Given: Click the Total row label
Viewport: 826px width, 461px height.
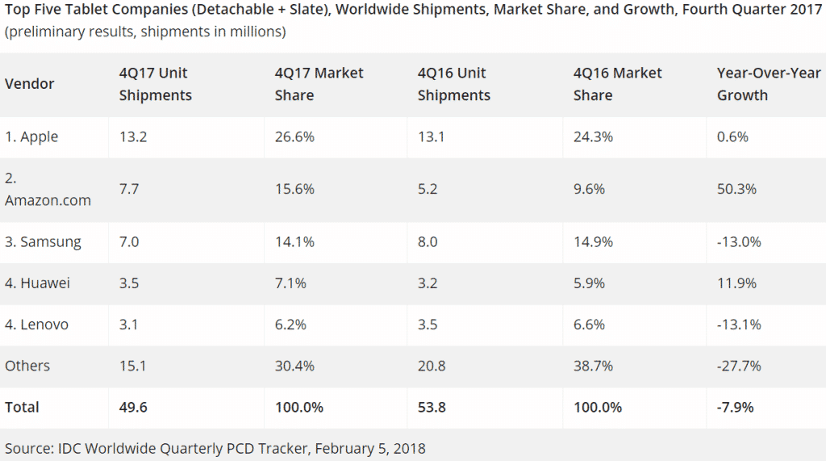Looking at the screenshot, I should click(22, 407).
